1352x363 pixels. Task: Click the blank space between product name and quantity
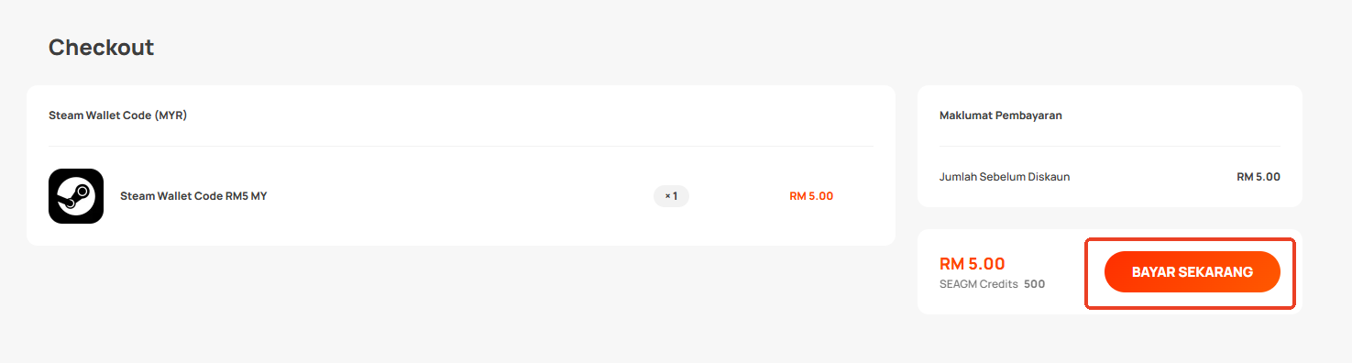[458, 196]
